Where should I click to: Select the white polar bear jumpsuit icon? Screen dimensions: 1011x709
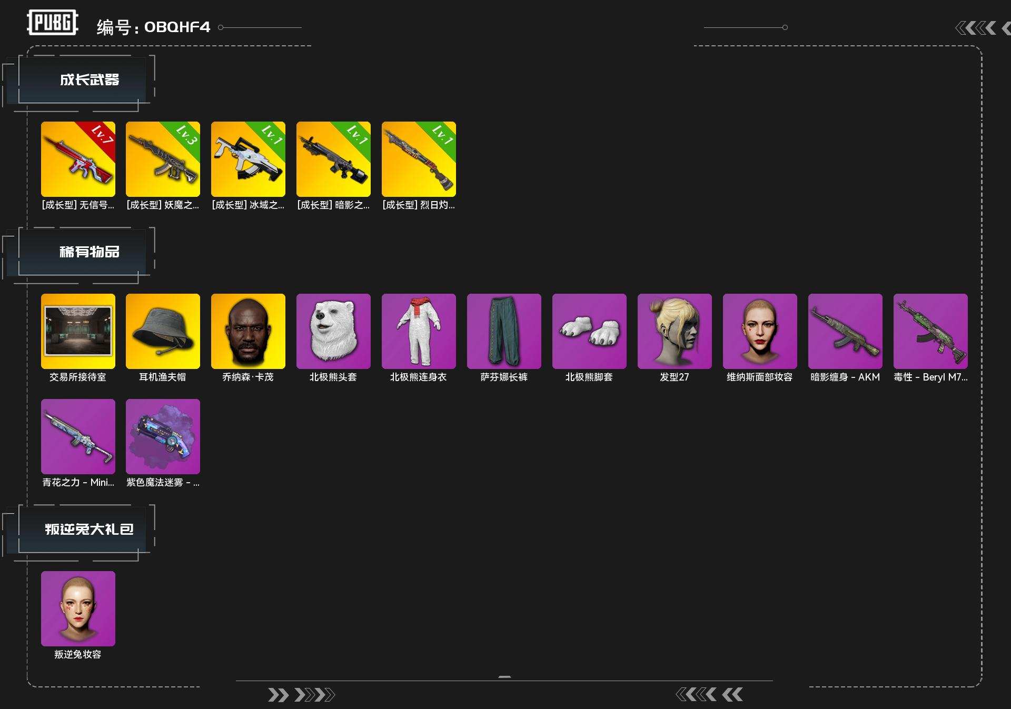(419, 331)
